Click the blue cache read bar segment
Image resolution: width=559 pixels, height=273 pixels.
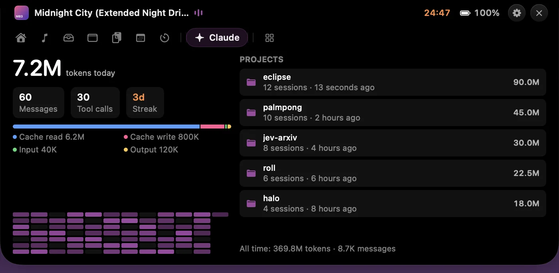pos(106,127)
